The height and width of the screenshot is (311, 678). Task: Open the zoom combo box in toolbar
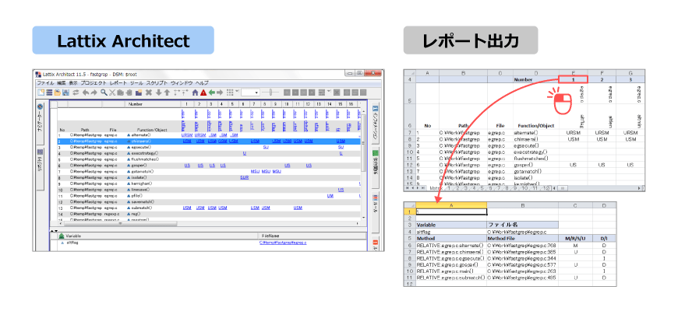250,93
